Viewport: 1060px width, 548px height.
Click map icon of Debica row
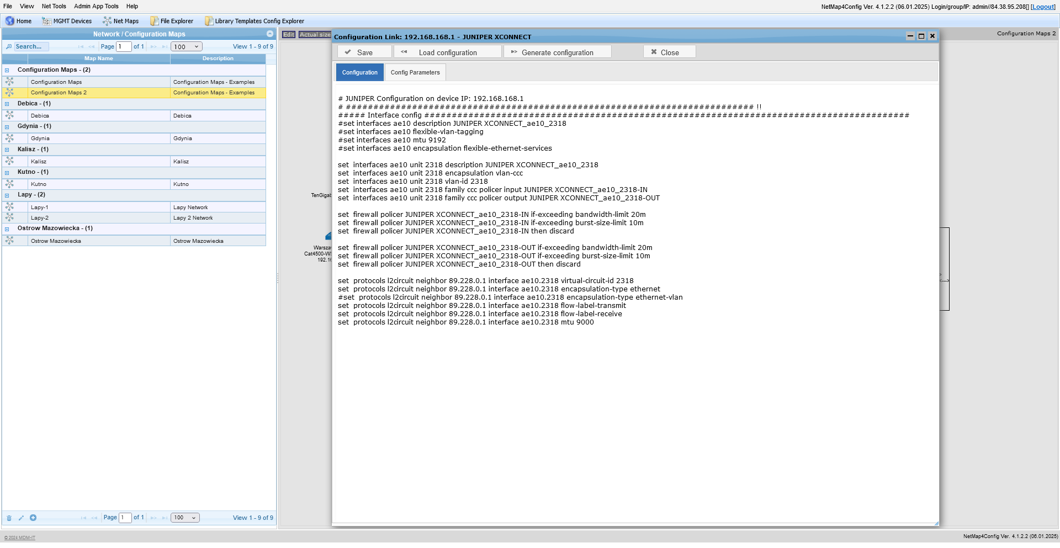tap(9, 115)
